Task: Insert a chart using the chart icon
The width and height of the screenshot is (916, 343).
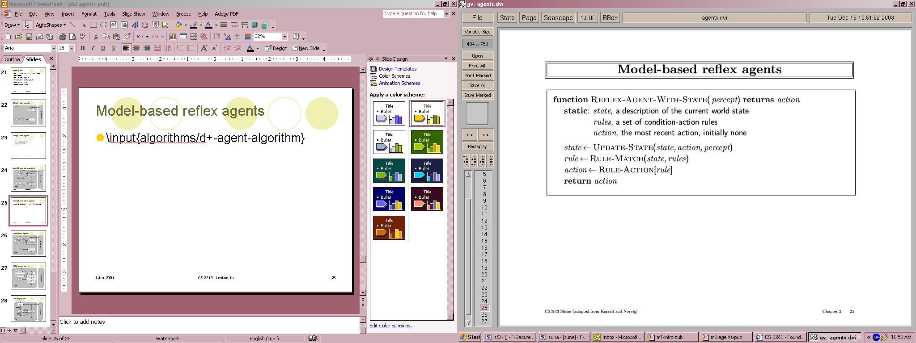Action: pyautogui.click(x=173, y=37)
